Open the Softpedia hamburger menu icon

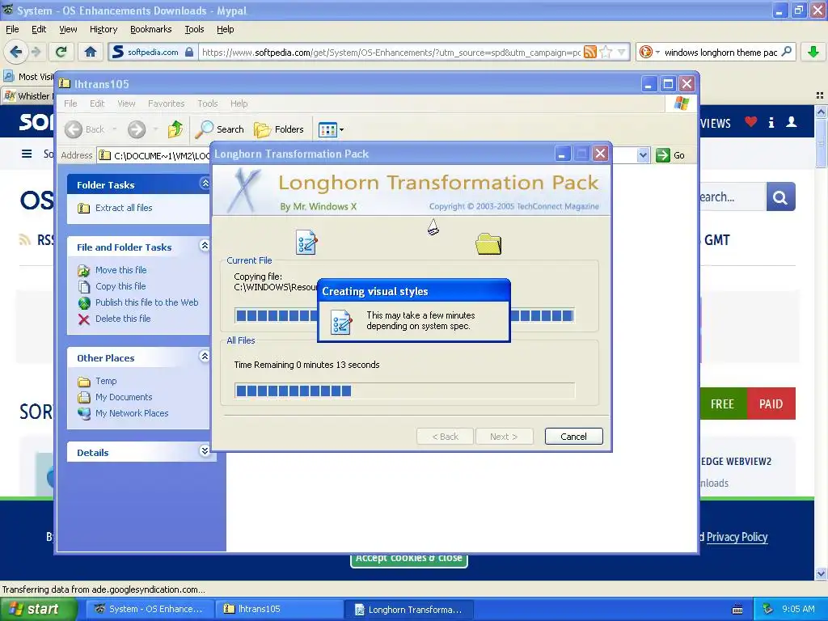[x=27, y=154]
